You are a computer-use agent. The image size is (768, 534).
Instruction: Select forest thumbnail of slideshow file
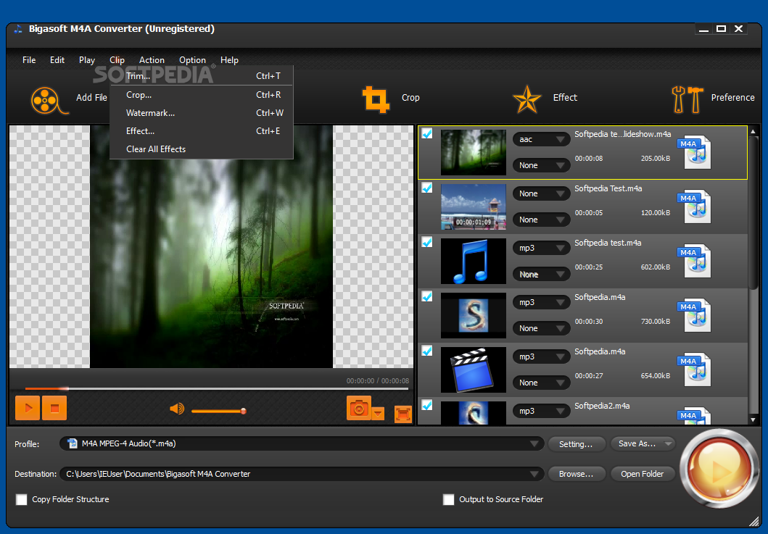473,152
